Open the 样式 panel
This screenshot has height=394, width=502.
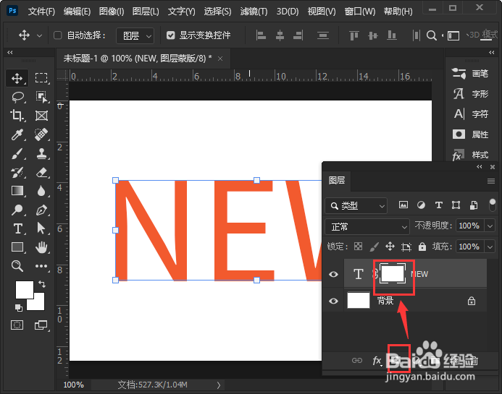click(471, 155)
